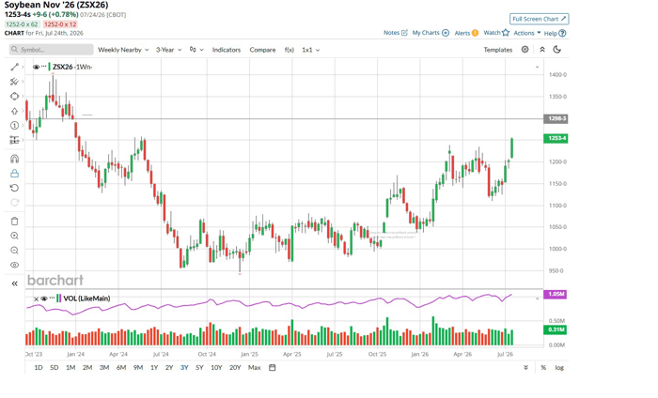Open ZSX26 series options ellipsis
The width and height of the screenshot is (658, 398).
(43, 67)
